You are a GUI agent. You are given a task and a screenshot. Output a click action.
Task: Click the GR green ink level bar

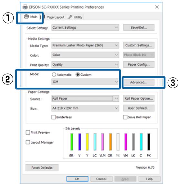72,142
